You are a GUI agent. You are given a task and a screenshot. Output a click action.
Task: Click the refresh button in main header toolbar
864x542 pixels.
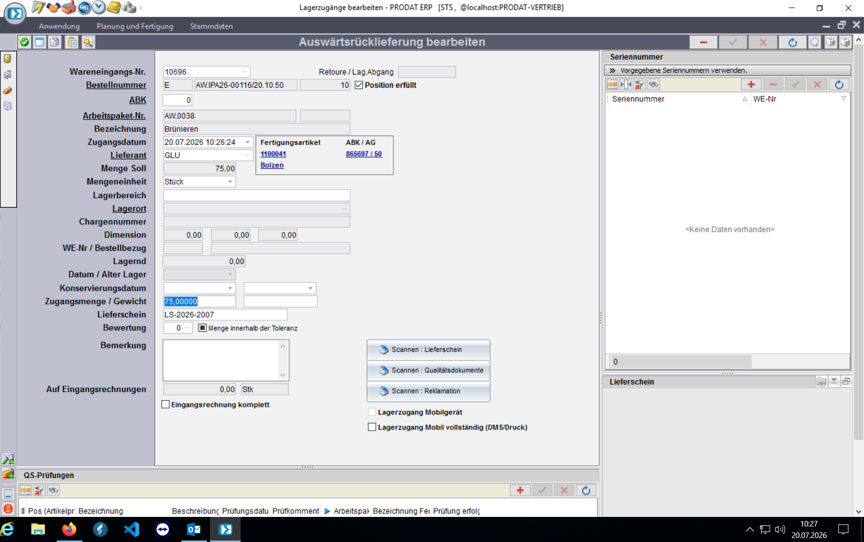point(792,42)
